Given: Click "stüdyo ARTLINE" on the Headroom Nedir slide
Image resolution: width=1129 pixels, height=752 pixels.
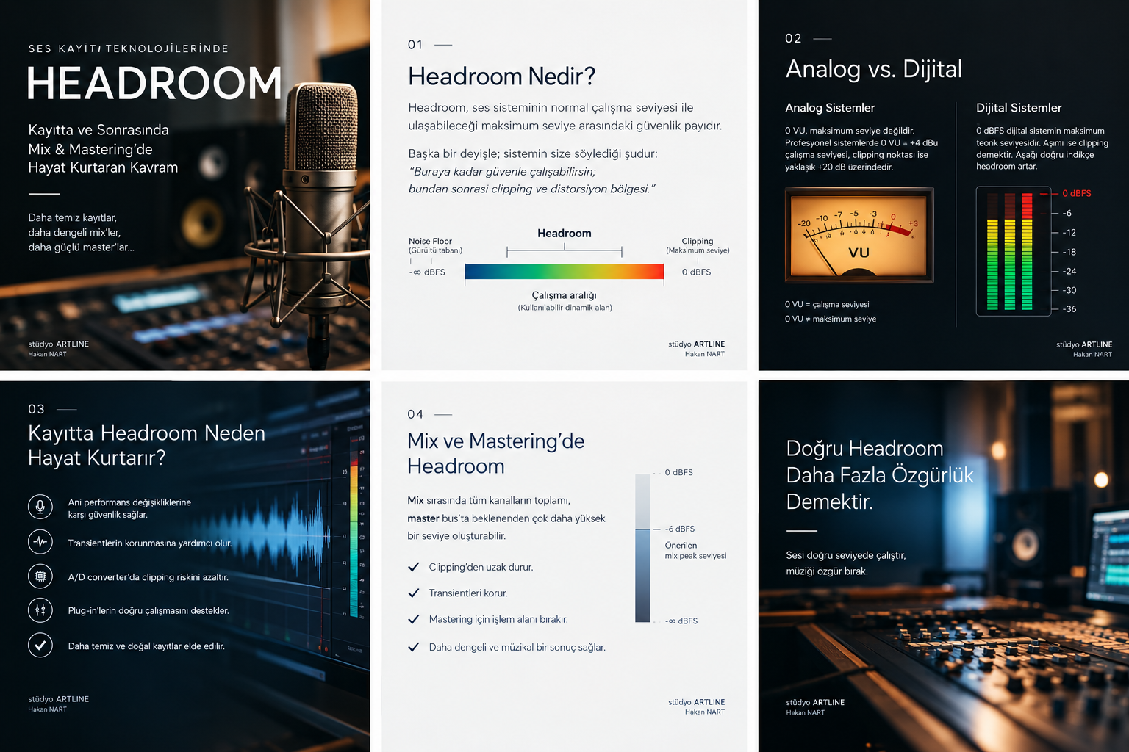Looking at the screenshot, I should tap(697, 344).
